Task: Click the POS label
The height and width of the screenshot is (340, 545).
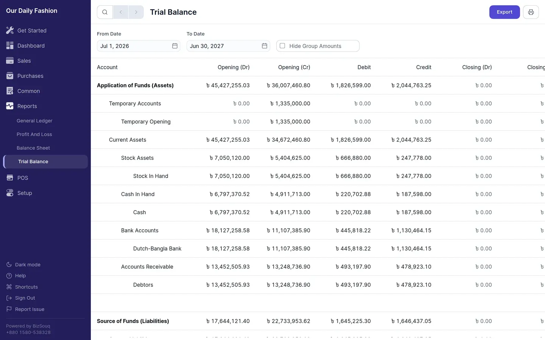Action: [23, 178]
